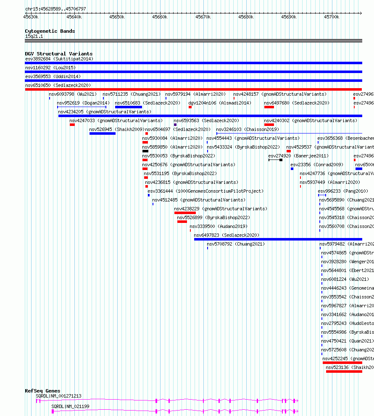Select the nsv1160292 (Lou2015) blue variant bar
Image resolution: width=374 pixels, height=416 pixels.
193,72
